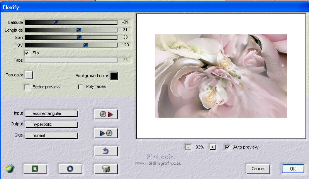
Task: Click the blue undo arrow button
Action: (x=106, y=151)
